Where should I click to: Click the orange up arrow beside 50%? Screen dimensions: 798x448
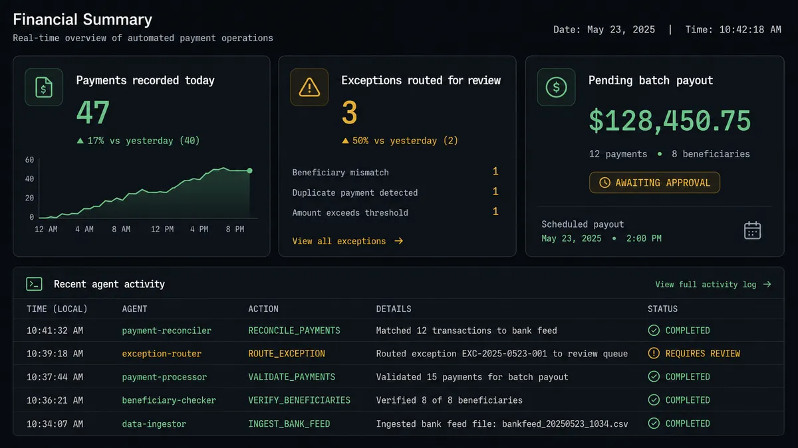click(345, 141)
